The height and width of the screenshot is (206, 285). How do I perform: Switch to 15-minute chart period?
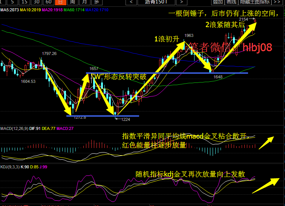(25, 2)
